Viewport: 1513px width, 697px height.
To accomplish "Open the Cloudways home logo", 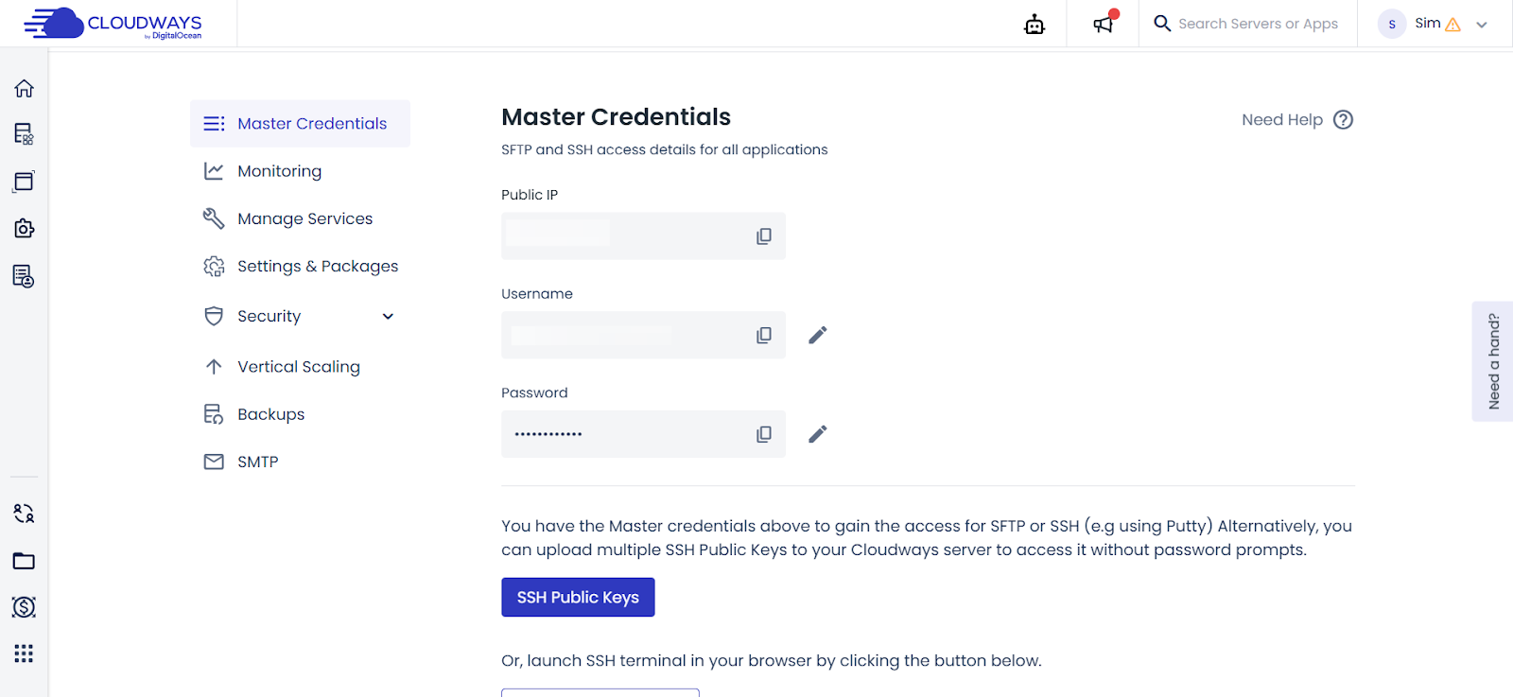I will tap(113, 24).
